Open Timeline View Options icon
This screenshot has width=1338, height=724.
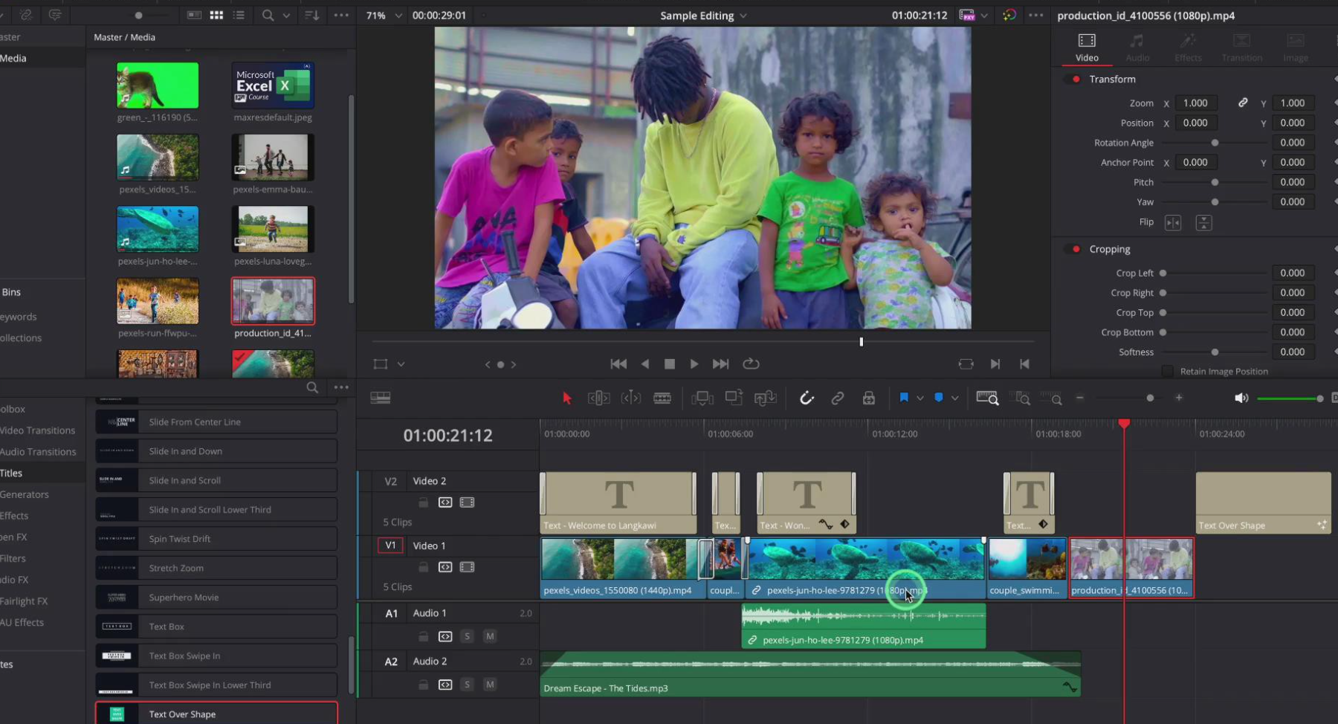pyautogui.click(x=380, y=398)
